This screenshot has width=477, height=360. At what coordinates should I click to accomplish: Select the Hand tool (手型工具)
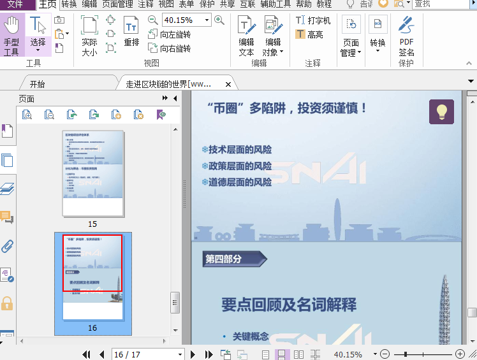(11, 35)
